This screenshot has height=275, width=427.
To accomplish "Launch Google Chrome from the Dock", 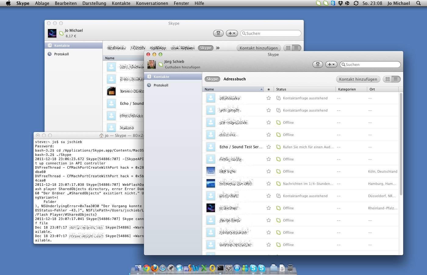I will tap(146, 268).
